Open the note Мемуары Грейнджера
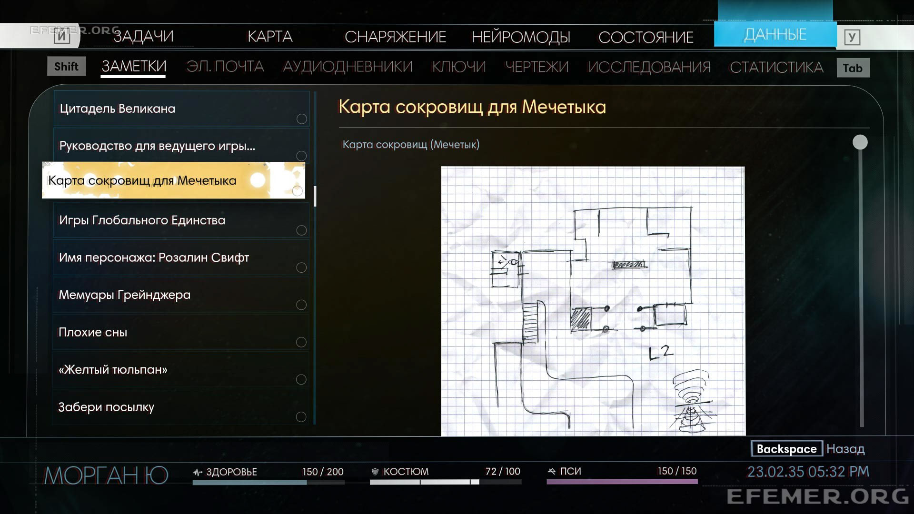The height and width of the screenshot is (514, 914). (x=181, y=295)
